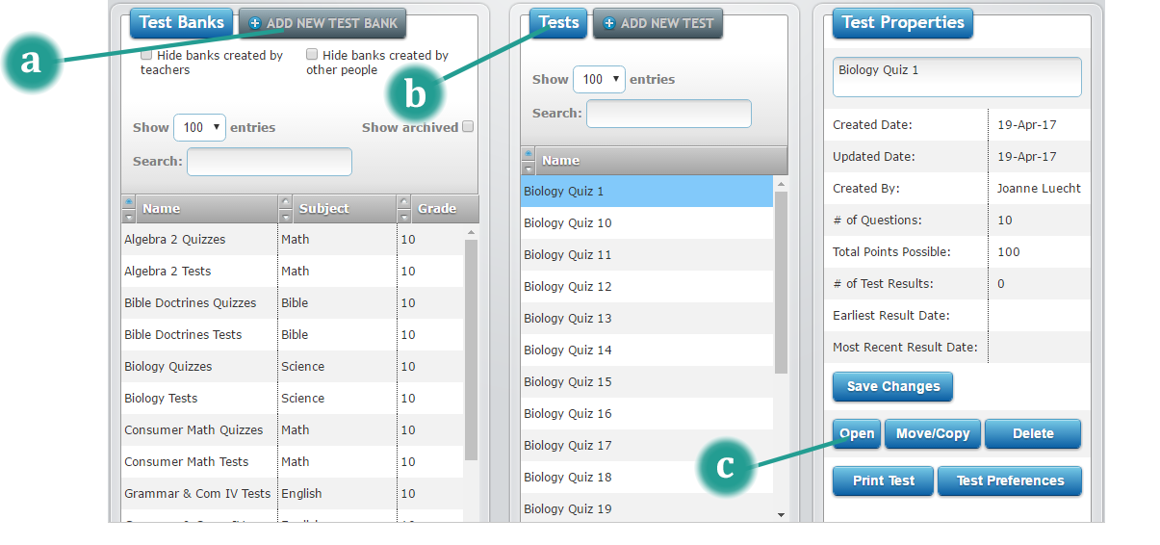Click the plus icon on Add New Test Bank
The width and height of the screenshot is (1160, 545).
pyautogui.click(x=255, y=23)
